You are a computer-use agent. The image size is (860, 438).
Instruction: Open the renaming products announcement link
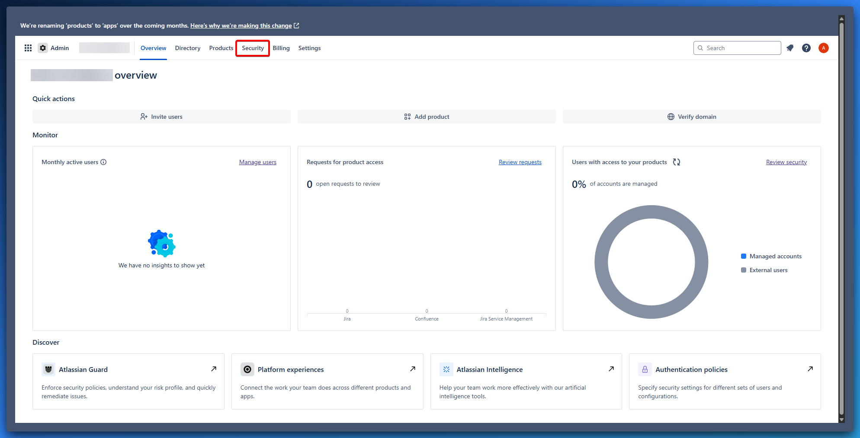click(x=241, y=25)
